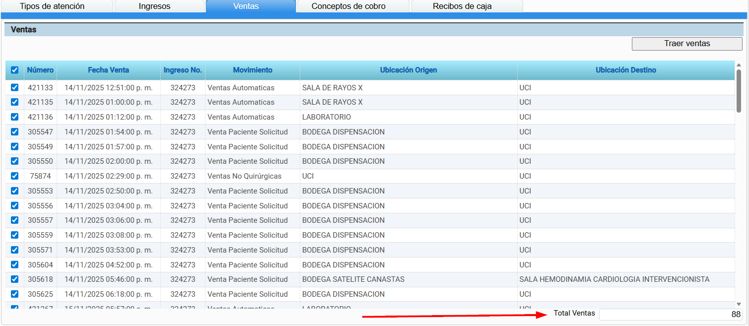
Task: Sort by the Fecha Venta column header
Action: pos(108,70)
